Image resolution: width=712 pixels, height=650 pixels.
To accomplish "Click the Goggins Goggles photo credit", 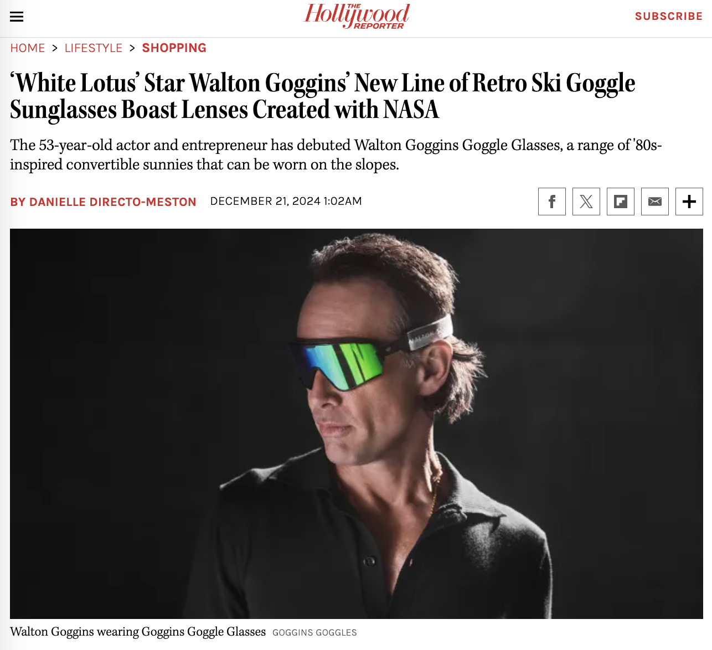I will 314,633.
